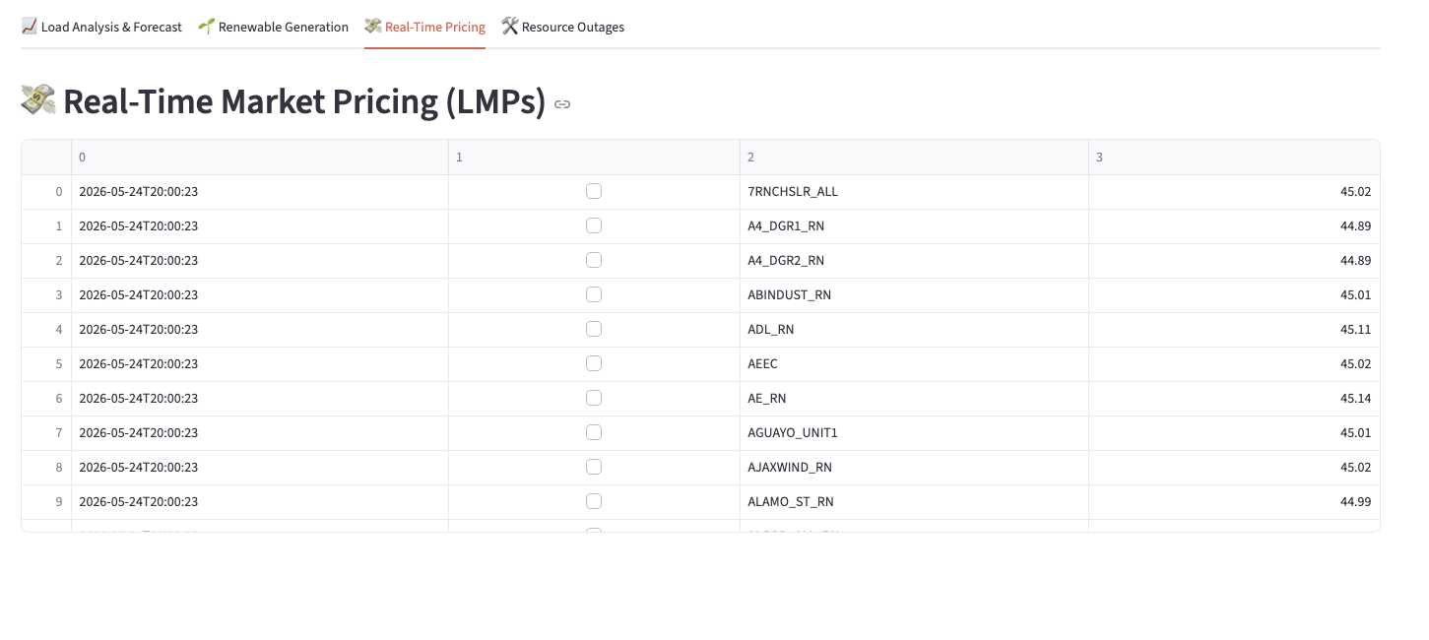Screen dimensions: 1429x640
Task: Click the timestamp in row 5
Action: (x=139, y=364)
